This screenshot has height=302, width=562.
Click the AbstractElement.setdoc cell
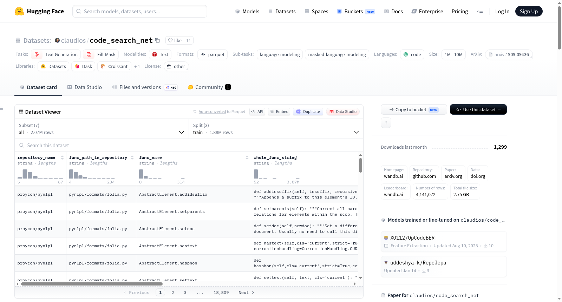click(x=194, y=229)
